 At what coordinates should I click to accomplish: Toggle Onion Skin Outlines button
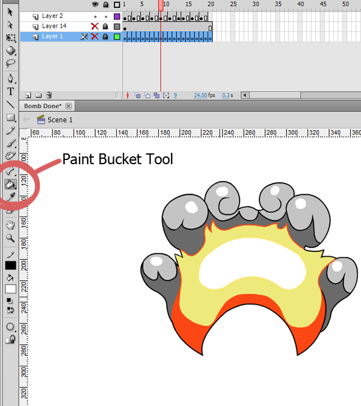(147, 96)
